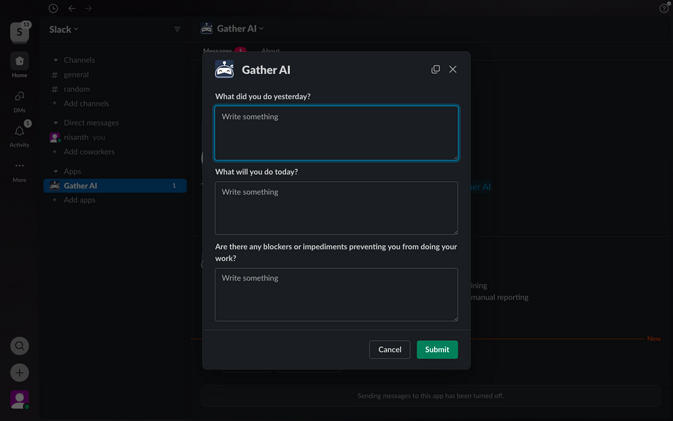Open the More ellipsis icon
The height and width of the screenshot is (421, 673).
click(20, 166)
